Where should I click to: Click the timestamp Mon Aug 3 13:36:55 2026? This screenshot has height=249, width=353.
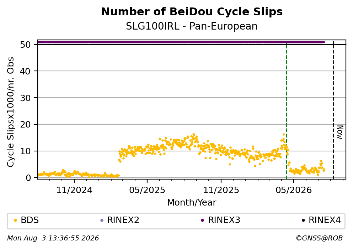pos(53,238)
